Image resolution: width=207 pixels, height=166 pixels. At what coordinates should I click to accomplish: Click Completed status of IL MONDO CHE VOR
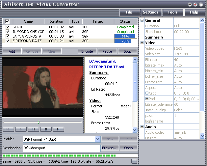(x=125, y=32)
